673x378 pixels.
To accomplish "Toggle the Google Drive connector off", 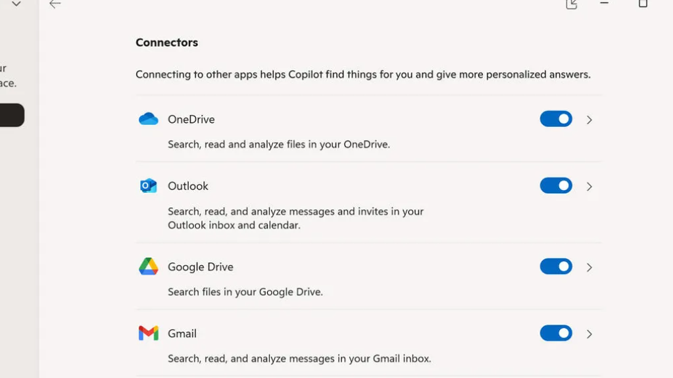I will [x=556, y=267].
